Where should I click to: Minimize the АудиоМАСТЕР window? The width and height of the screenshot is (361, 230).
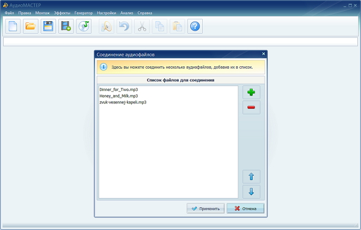(x=345, y=5)
